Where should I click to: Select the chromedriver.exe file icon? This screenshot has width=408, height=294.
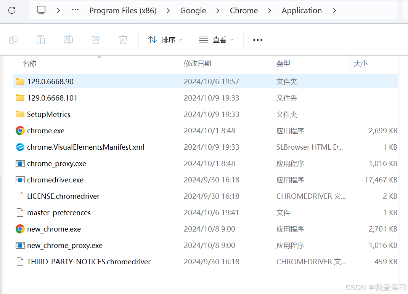[20, 180]
